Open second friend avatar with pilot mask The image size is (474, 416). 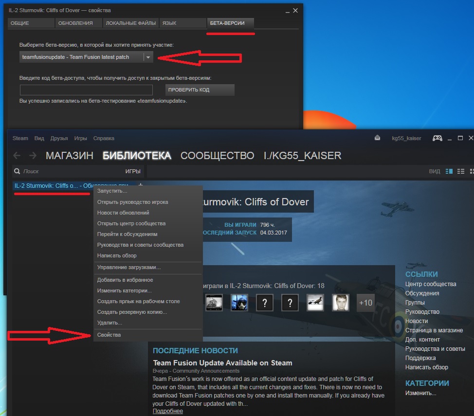pyautogui.click(x=239, y=302)
